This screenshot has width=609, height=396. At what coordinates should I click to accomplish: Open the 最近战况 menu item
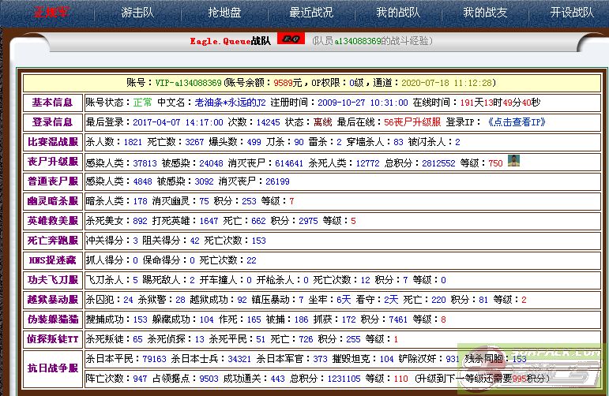click(x=311, y=13)
